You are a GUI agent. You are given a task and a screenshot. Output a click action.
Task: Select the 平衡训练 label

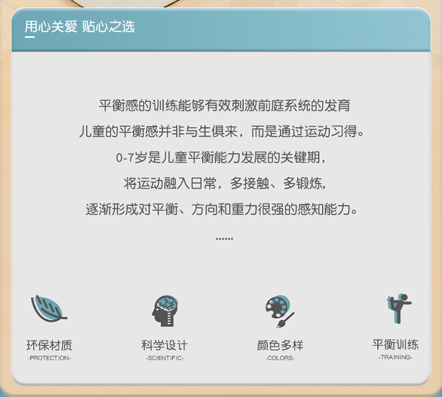click(395, 344)
